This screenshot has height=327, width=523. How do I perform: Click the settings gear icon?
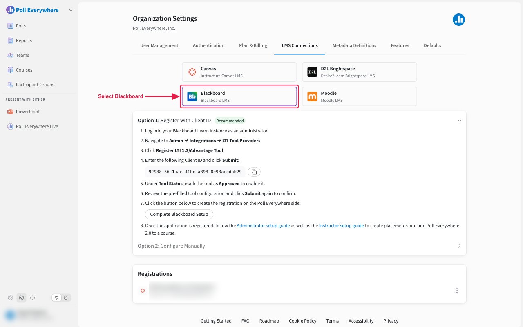pos(22,298)
